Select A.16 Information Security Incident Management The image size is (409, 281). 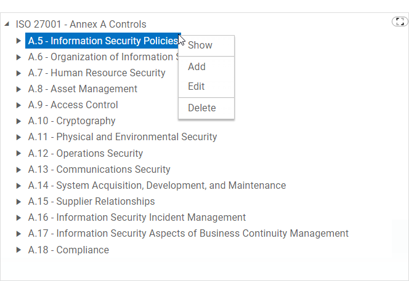[137, 217]
